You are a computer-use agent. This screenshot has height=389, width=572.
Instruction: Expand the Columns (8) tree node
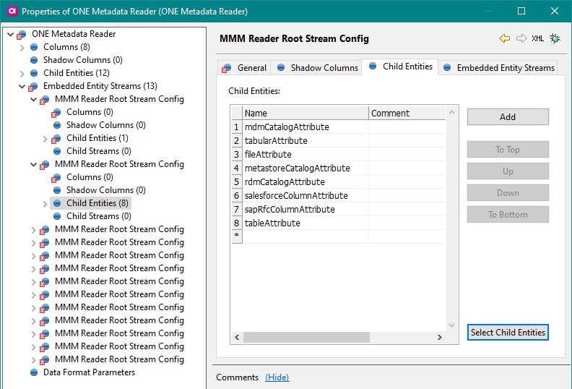[22, 47]
